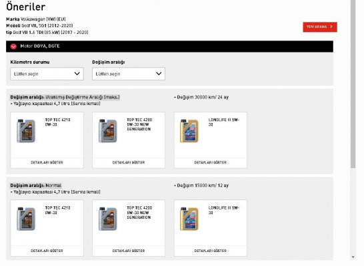Click Top Tec 4210 bottle image in extended interval

click(26, 131)
